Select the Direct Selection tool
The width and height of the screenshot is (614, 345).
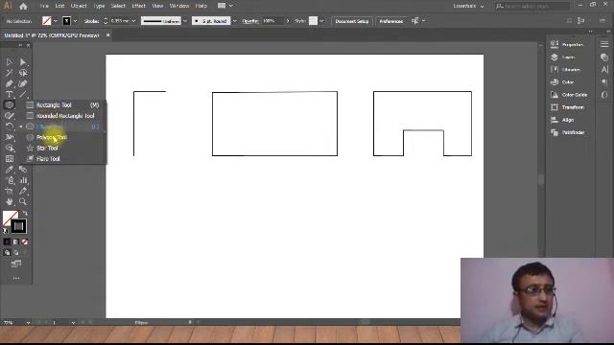tap(23, 62)
